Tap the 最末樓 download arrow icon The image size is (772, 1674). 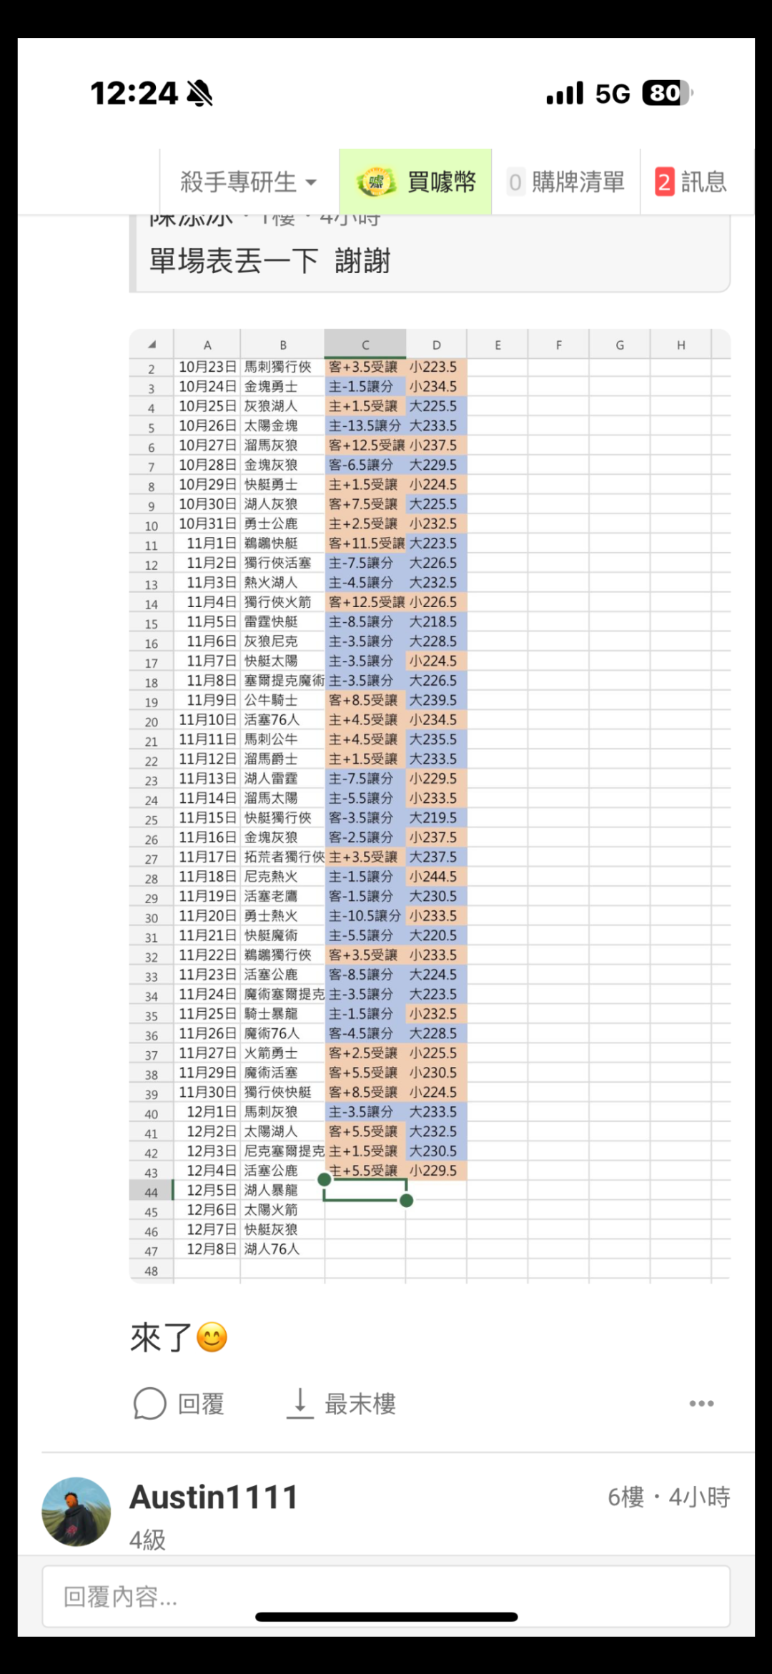(x=300, y=1403)
